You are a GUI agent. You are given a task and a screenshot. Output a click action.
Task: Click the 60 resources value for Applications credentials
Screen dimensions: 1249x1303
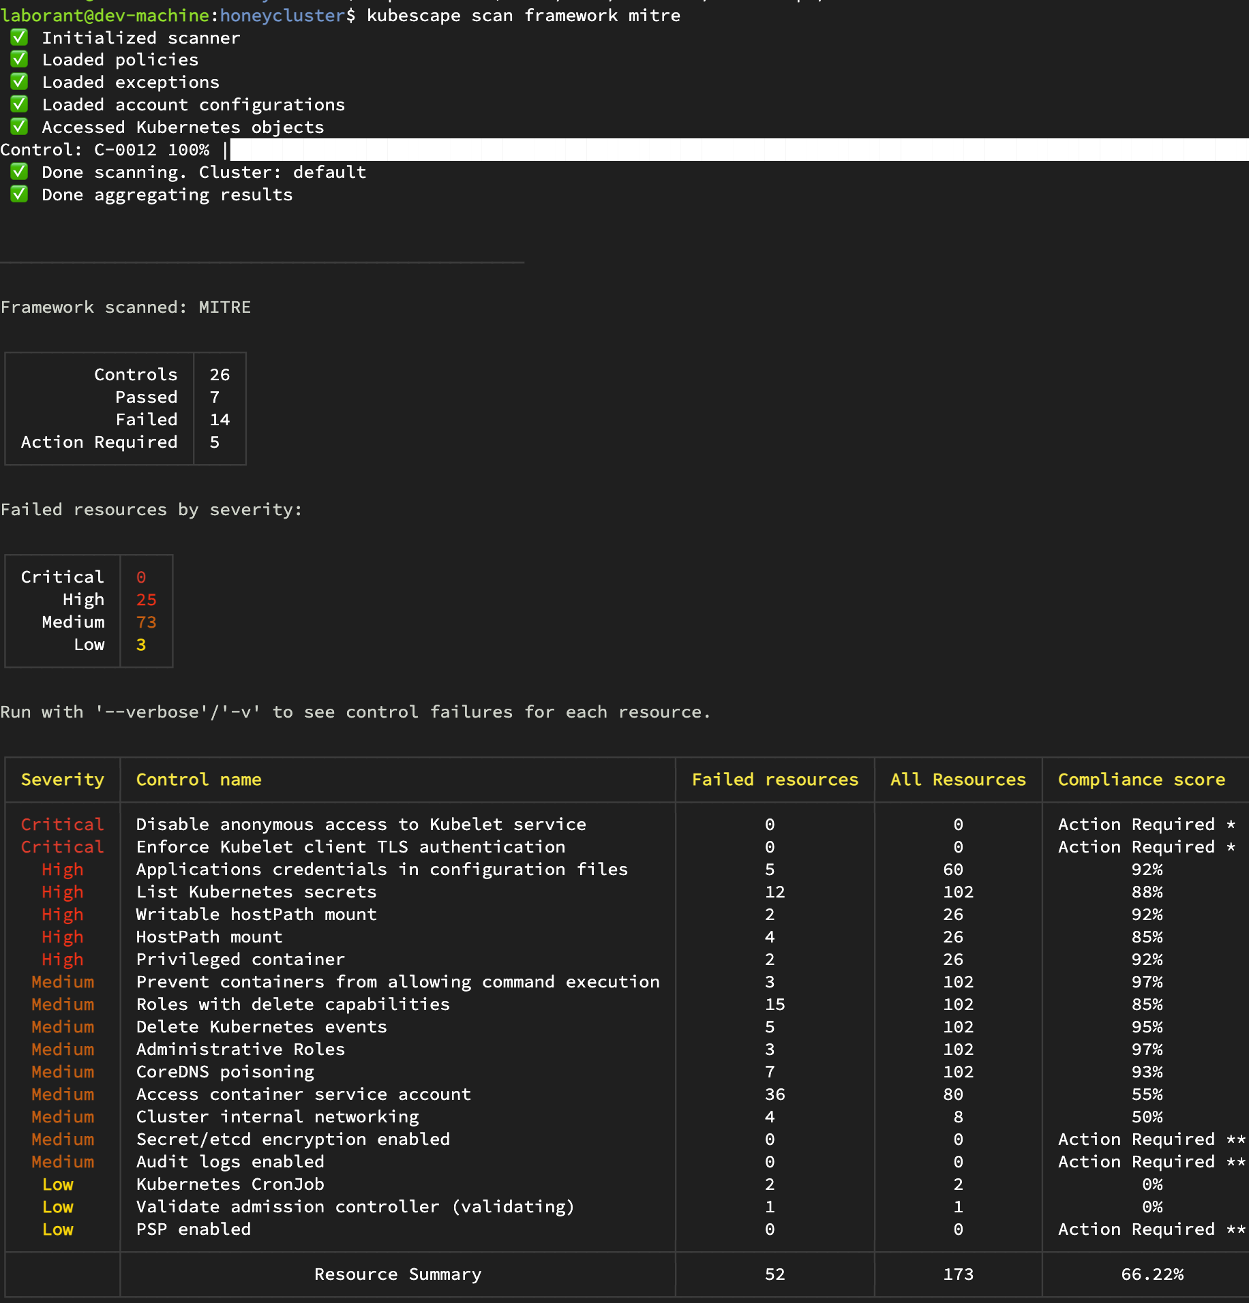(x=953, y=870)
